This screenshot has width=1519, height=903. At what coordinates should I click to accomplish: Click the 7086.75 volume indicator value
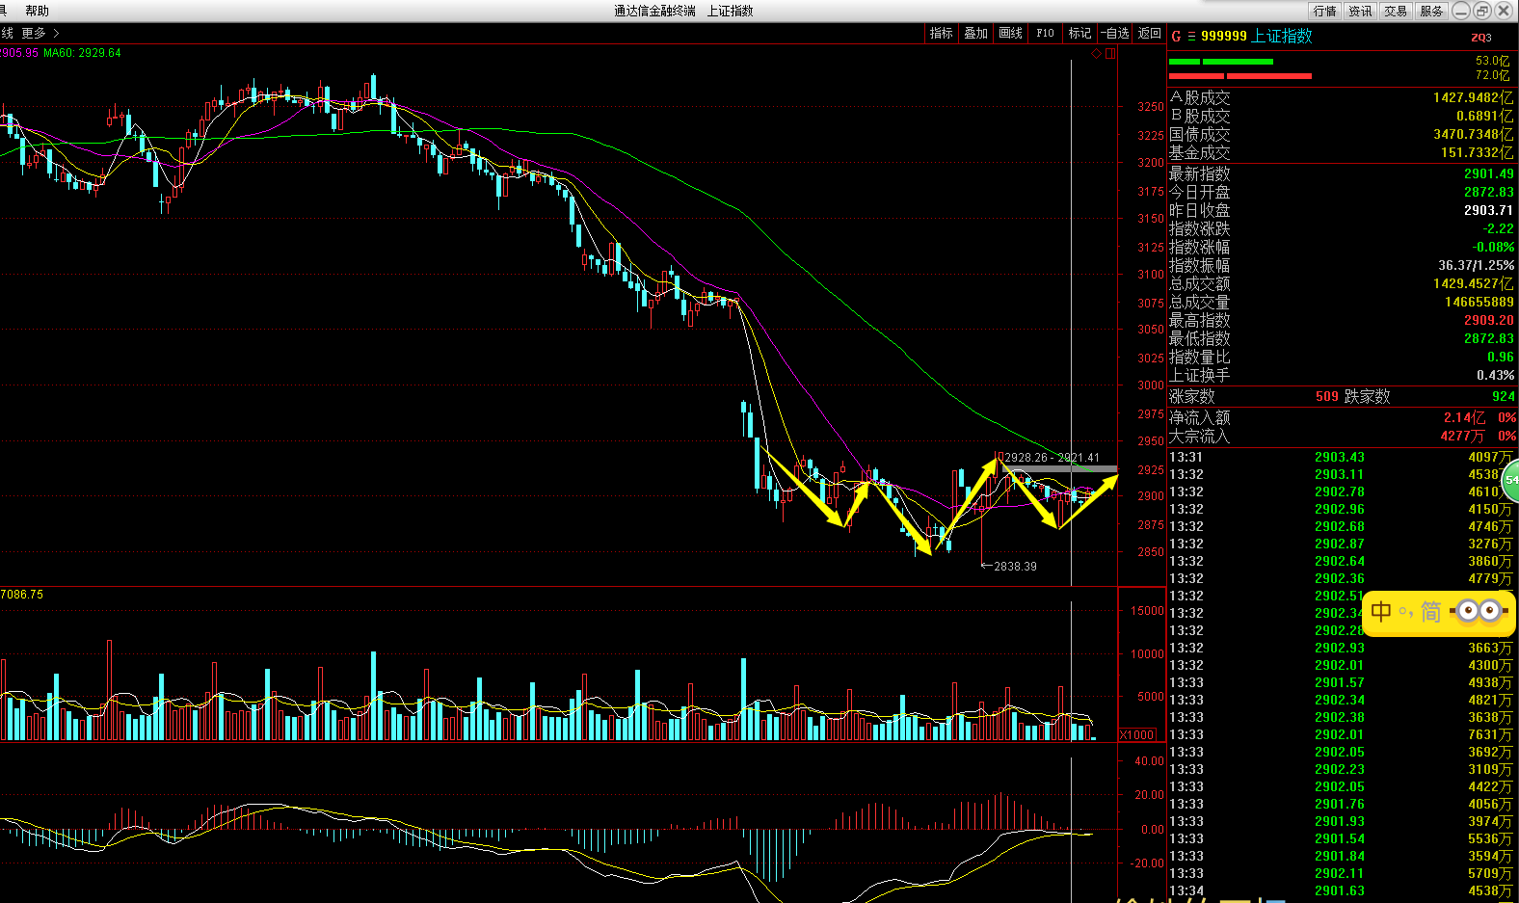(x=22, y=595)
